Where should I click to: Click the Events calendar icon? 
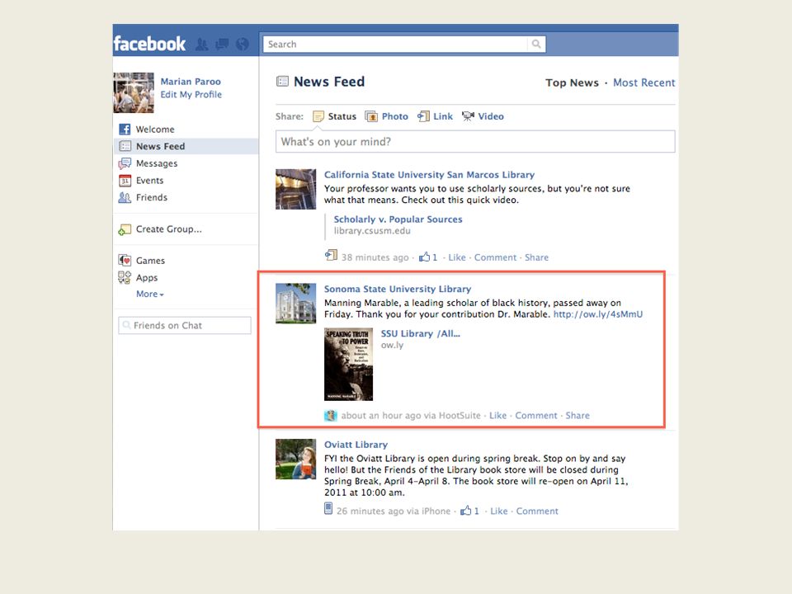tap(125, 181)
